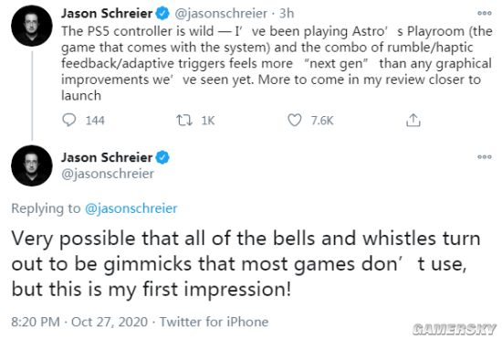Retweet the first tweet via retweet icon
This screenshot has height=340, width=502.
pyautogui.click(x=184, y=121)
